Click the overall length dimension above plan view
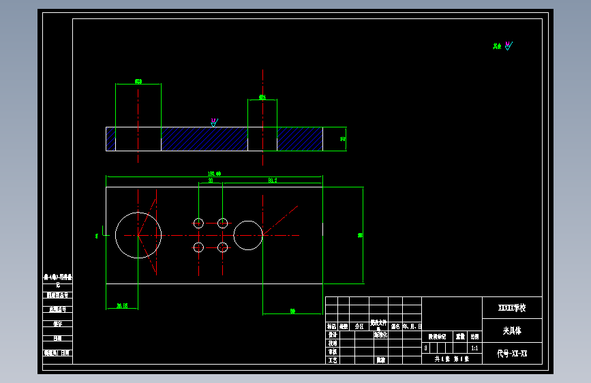The width and height of the screenshot is (591, 383). (214, 174)
